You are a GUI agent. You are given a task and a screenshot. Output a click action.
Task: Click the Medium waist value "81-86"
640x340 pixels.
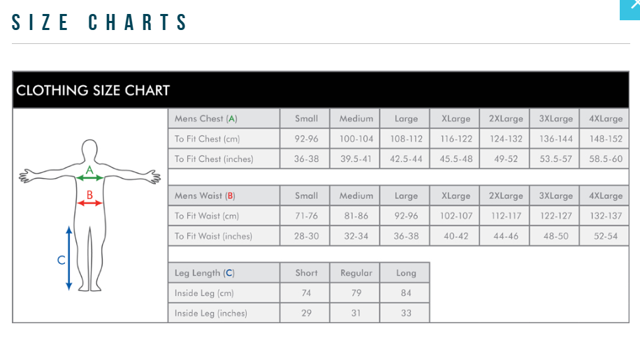coord(356,216)
